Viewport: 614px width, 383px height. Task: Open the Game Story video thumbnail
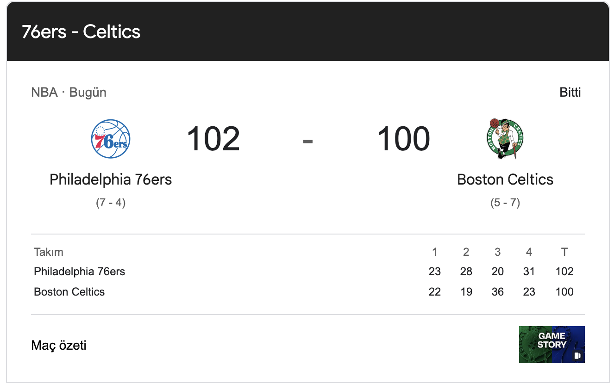(x=551, y=344)
